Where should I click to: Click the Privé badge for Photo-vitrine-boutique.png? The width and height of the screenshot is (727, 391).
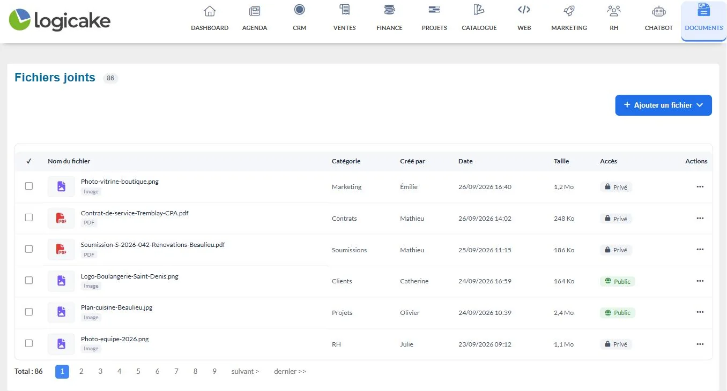click(616, 187)
